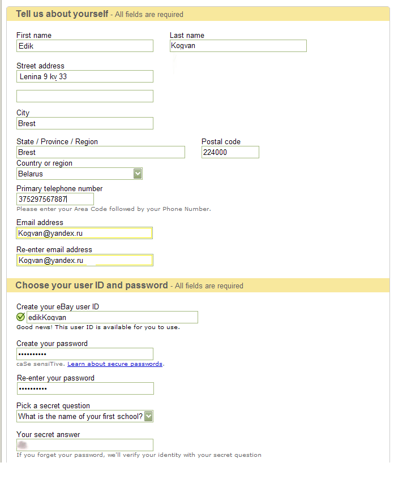Image resolution: width=394 pixels, height=484 pixels.
Task: Click the empty second street address field
Action: click(85, 96)
